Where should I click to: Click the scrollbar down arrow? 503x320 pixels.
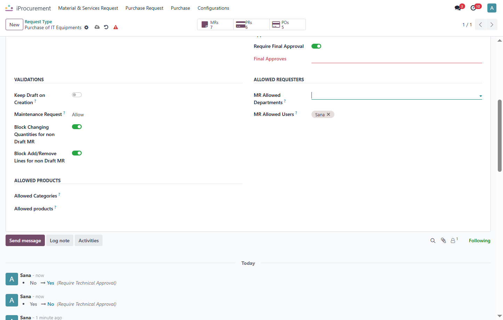(x=500, y=316)
